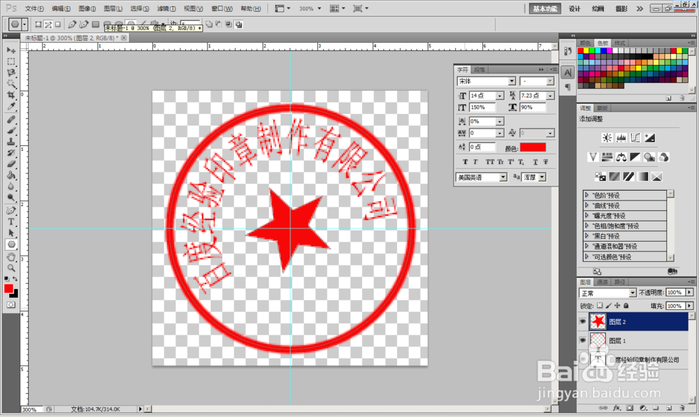Hide layer 图层 1 via eye icon
The height and width of the screenshot is (417, 699).
(x=583, y=340)
